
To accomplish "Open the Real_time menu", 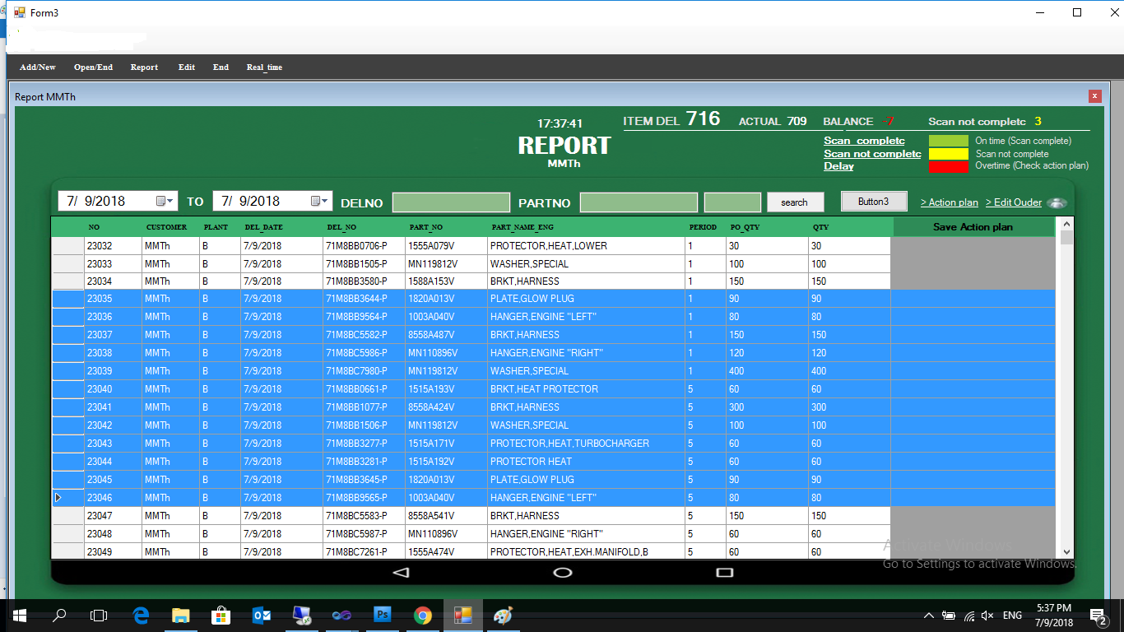I will [x=264, y=67].
